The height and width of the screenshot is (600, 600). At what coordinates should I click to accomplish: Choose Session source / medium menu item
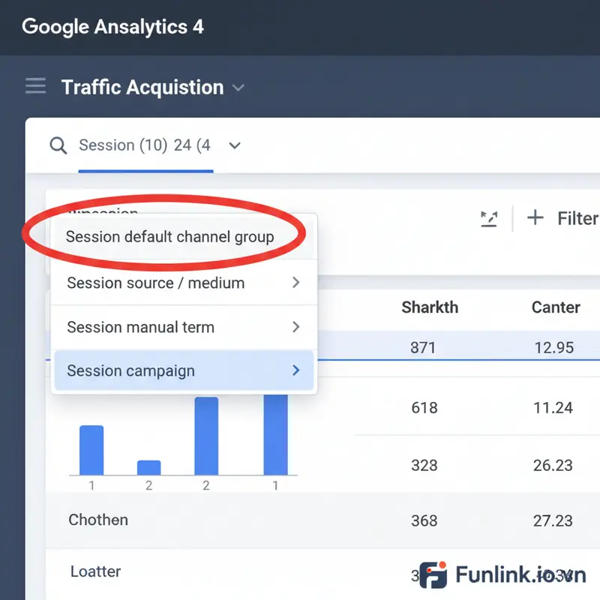pyautogui.click(x=155, y=283)
